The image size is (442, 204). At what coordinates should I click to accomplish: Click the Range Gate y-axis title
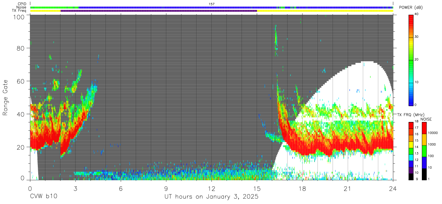point(5,98)
